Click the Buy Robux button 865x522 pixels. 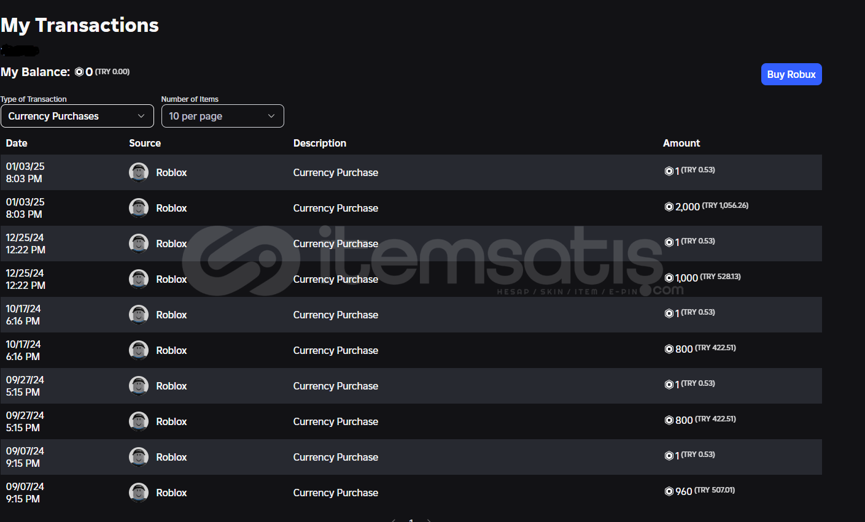click(791, 74)
